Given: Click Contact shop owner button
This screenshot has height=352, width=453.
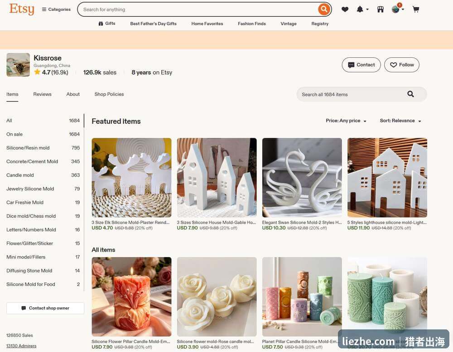Looking at the screenshot, I should coord(45,308).
